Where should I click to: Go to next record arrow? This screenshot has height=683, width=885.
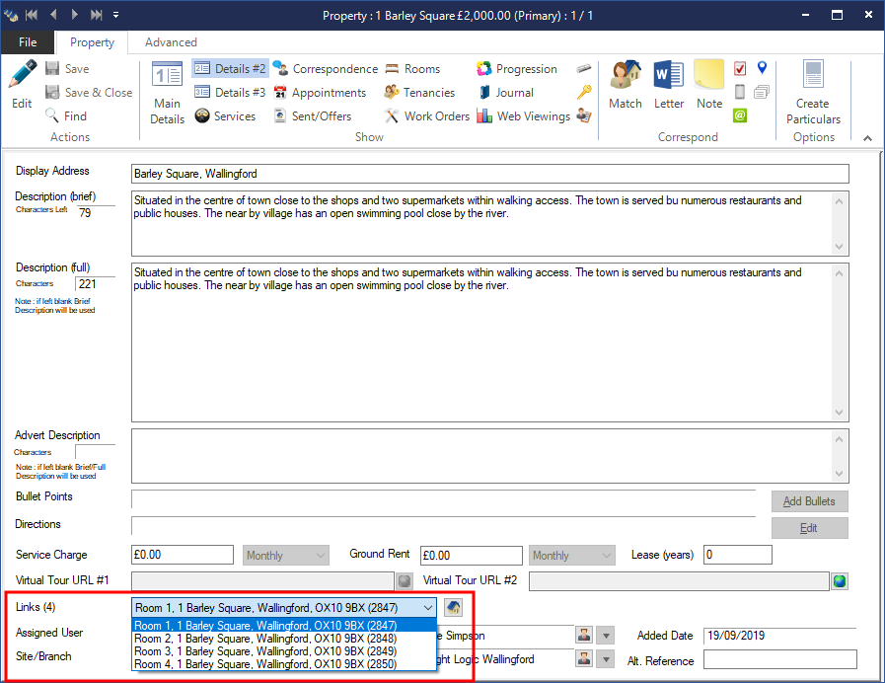pyautogui.click(x=75, y=15)
